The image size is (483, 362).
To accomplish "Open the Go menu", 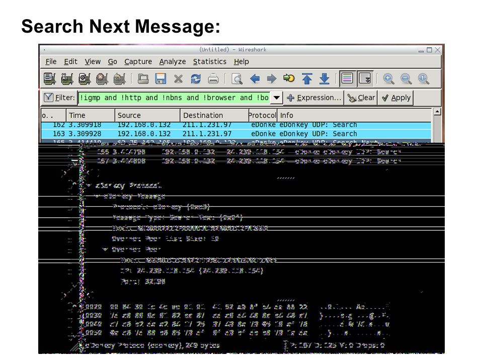I will [112, 61].
